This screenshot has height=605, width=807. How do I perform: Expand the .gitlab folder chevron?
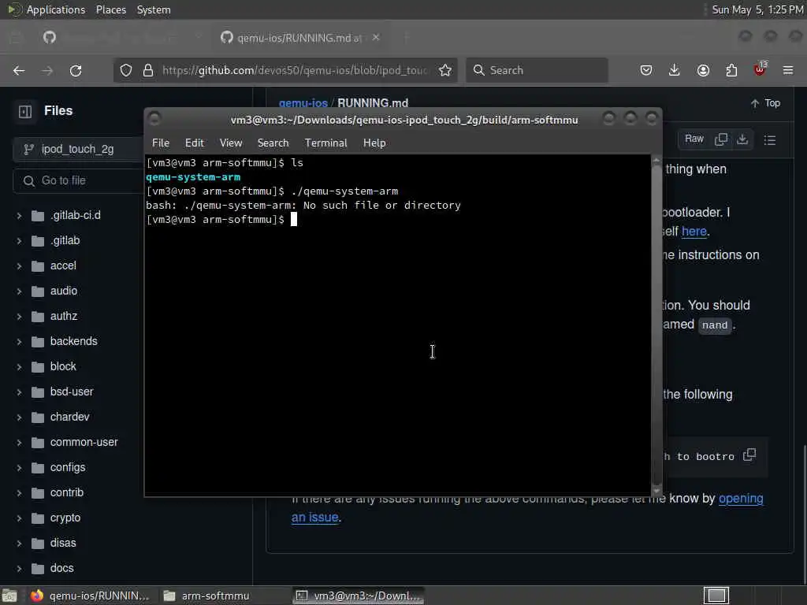point(19,241)
